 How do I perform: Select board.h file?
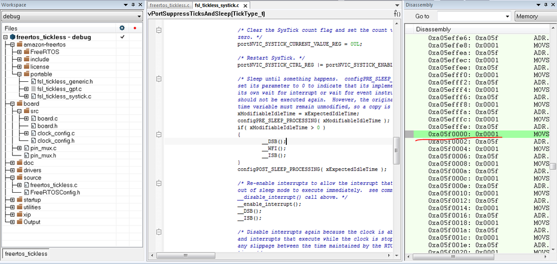pos(47,126)
